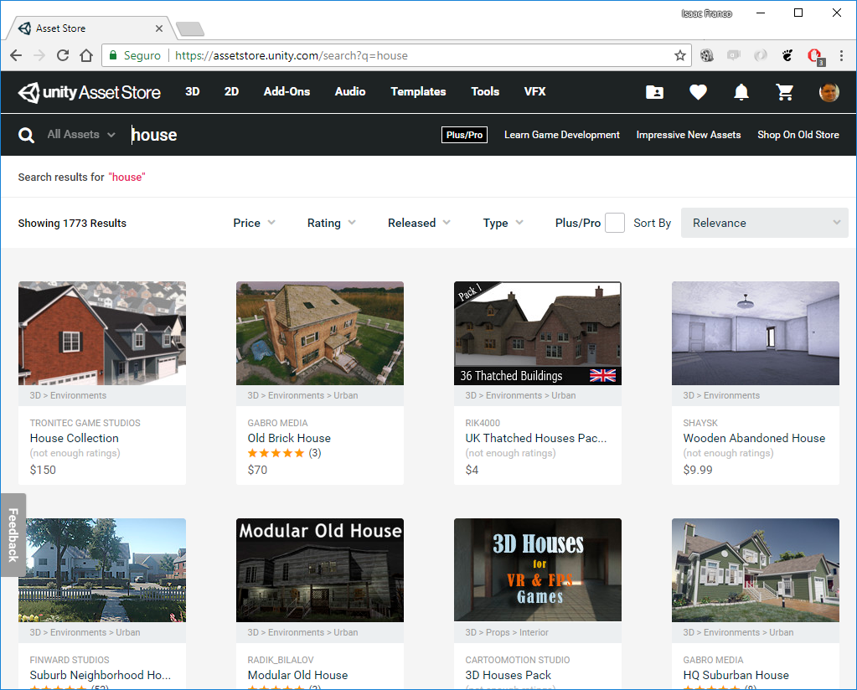Open the Rating filter dropdown
This screenshot has height=690, width=857.
pos(331,223)
